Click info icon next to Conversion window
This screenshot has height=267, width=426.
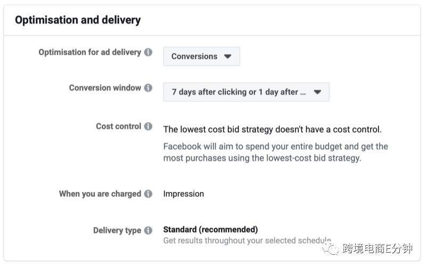click(148, 88)
